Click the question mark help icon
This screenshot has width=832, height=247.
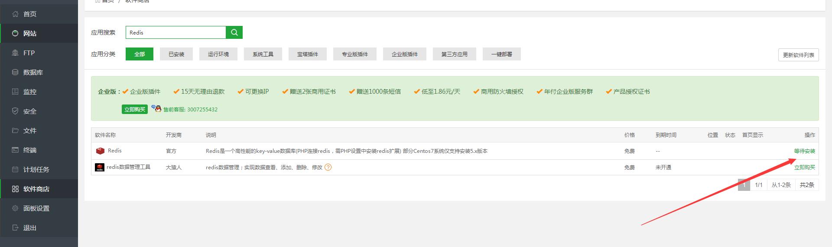(328, 168)
